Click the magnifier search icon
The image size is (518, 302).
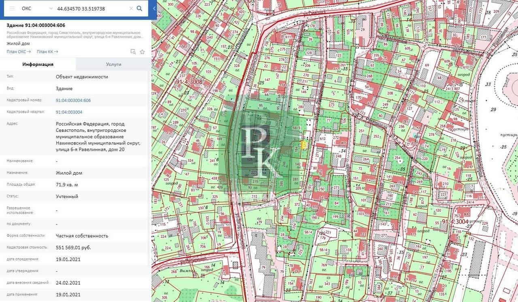140,8
